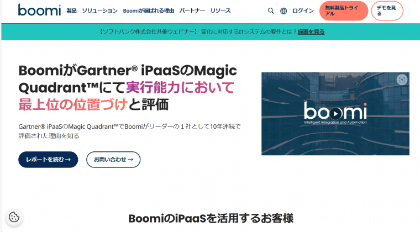
Task: Expand the ソリューション menu
Action: pos(99,10)
